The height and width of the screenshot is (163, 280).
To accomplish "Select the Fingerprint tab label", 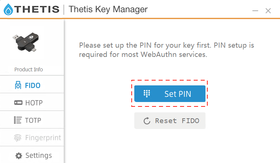I will pyautogui.click(x=43, y=138).
